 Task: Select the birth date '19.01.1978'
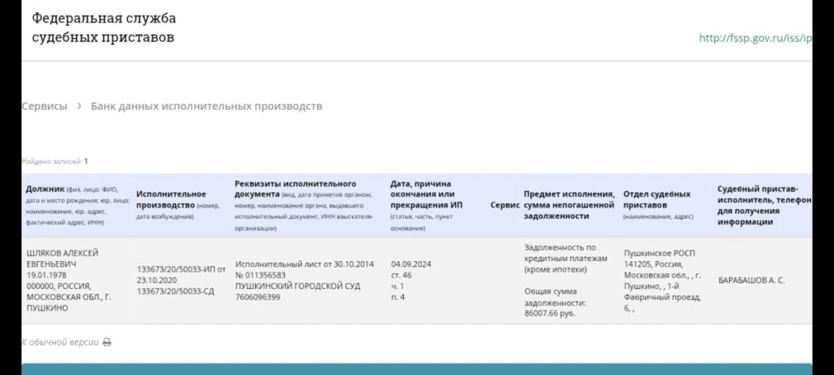tap(45, 275)
